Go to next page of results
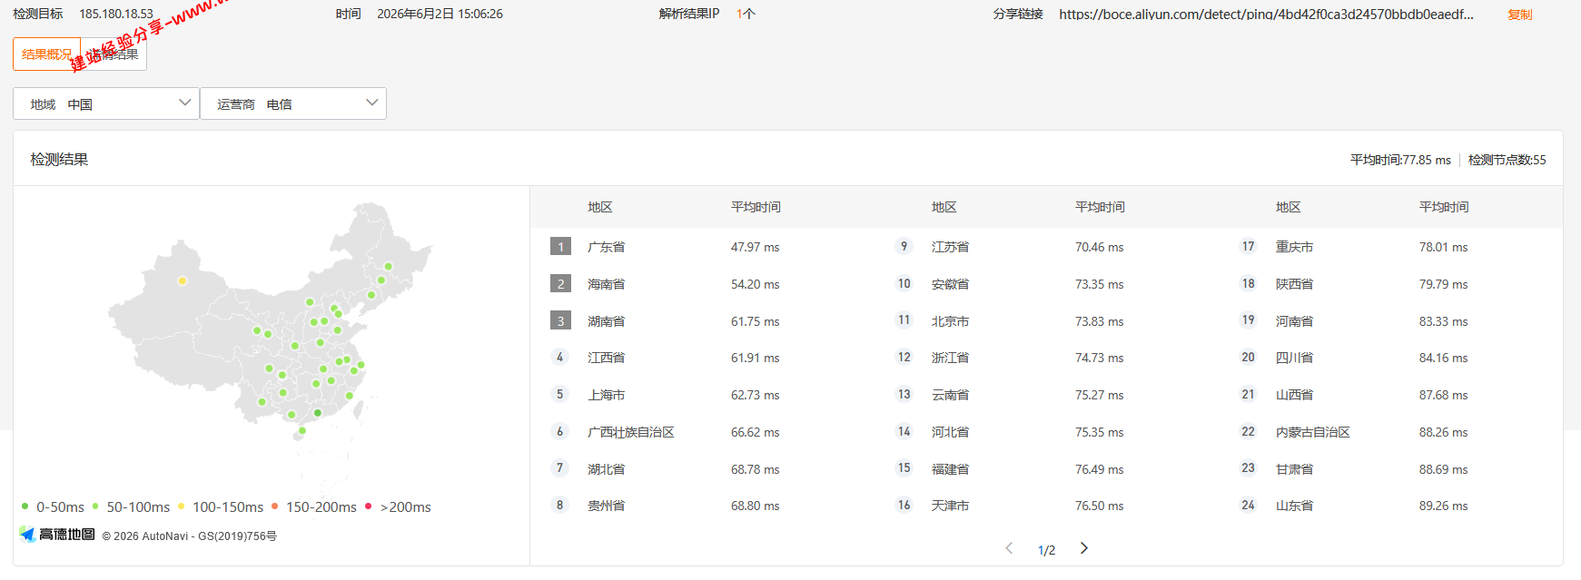The width and height of the screenshot is (1581, 580). point(1084,548)
